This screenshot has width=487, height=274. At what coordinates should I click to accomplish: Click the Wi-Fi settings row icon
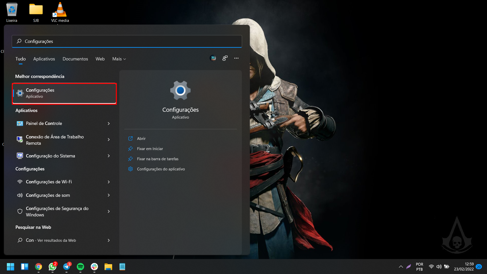coord(20,182)
